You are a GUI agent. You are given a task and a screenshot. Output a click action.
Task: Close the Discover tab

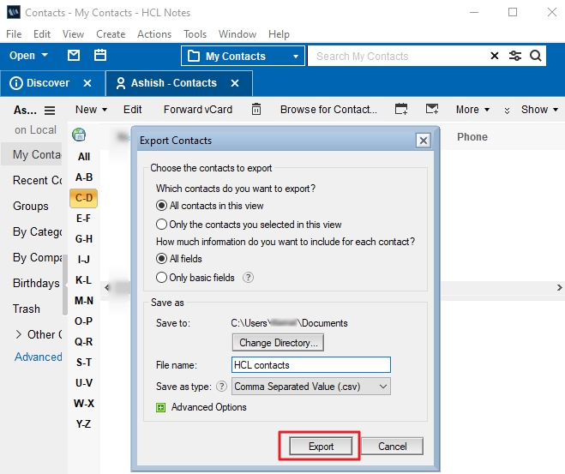pos(87,83)
